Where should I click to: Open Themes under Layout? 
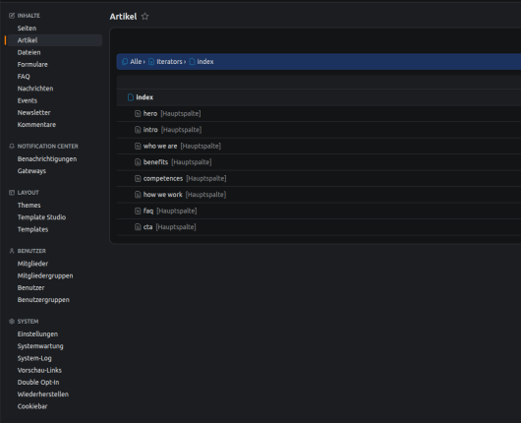click(x=29, y=206)
